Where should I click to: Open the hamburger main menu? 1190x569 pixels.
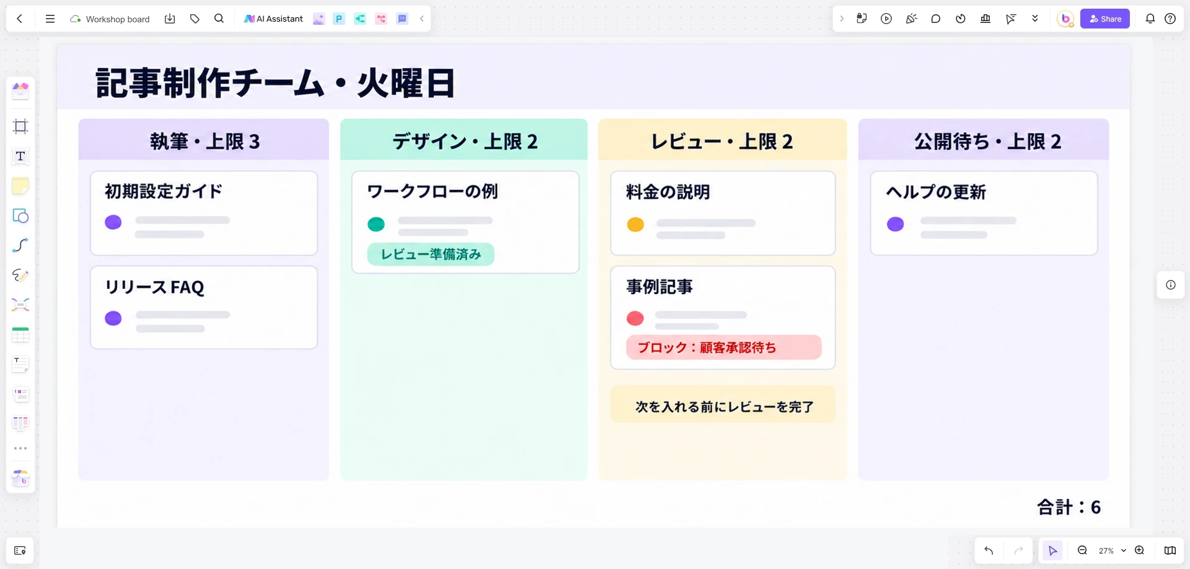point(50,19)
